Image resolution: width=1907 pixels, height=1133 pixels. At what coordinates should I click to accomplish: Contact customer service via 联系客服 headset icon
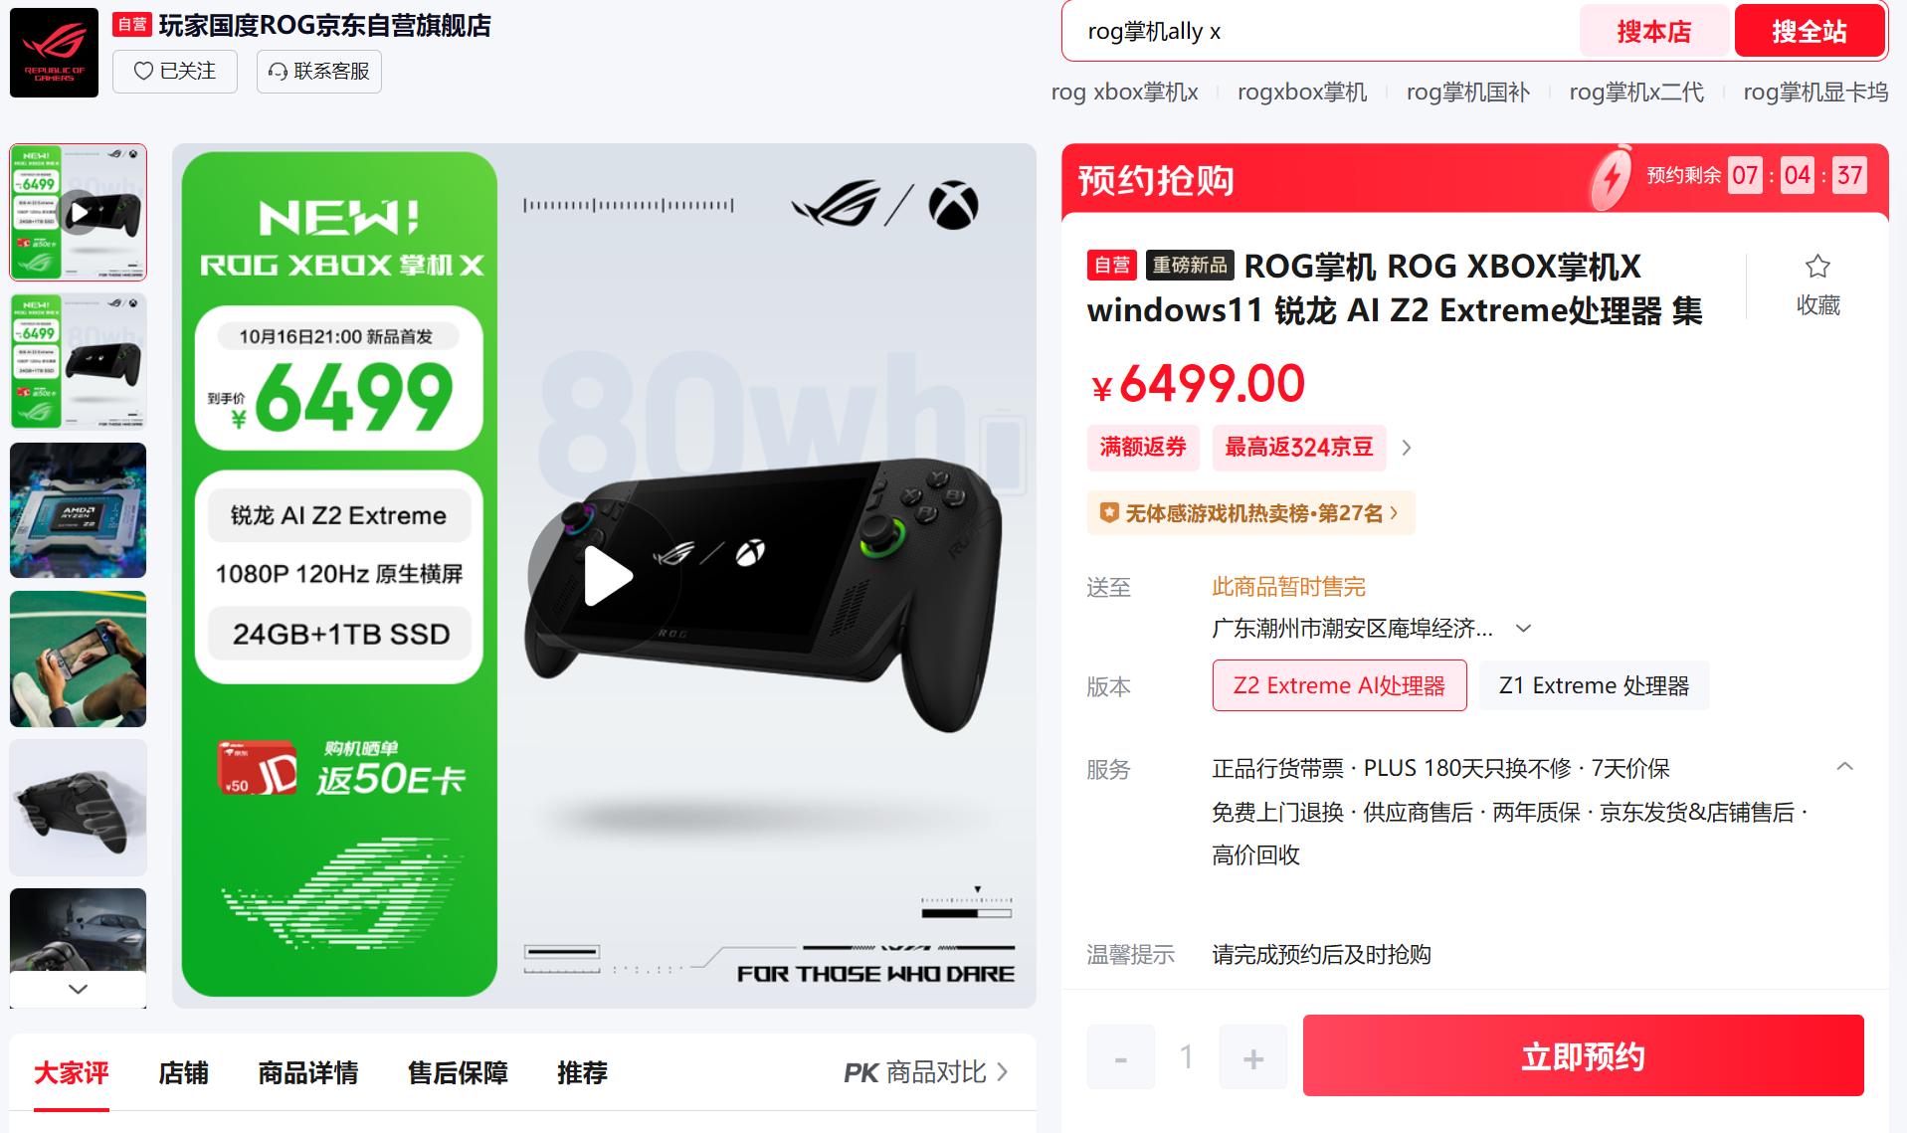click(x=319, y=72)
